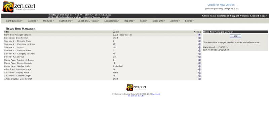
Task: Open the Catalog dropdown menu
Action: [33, 21]
